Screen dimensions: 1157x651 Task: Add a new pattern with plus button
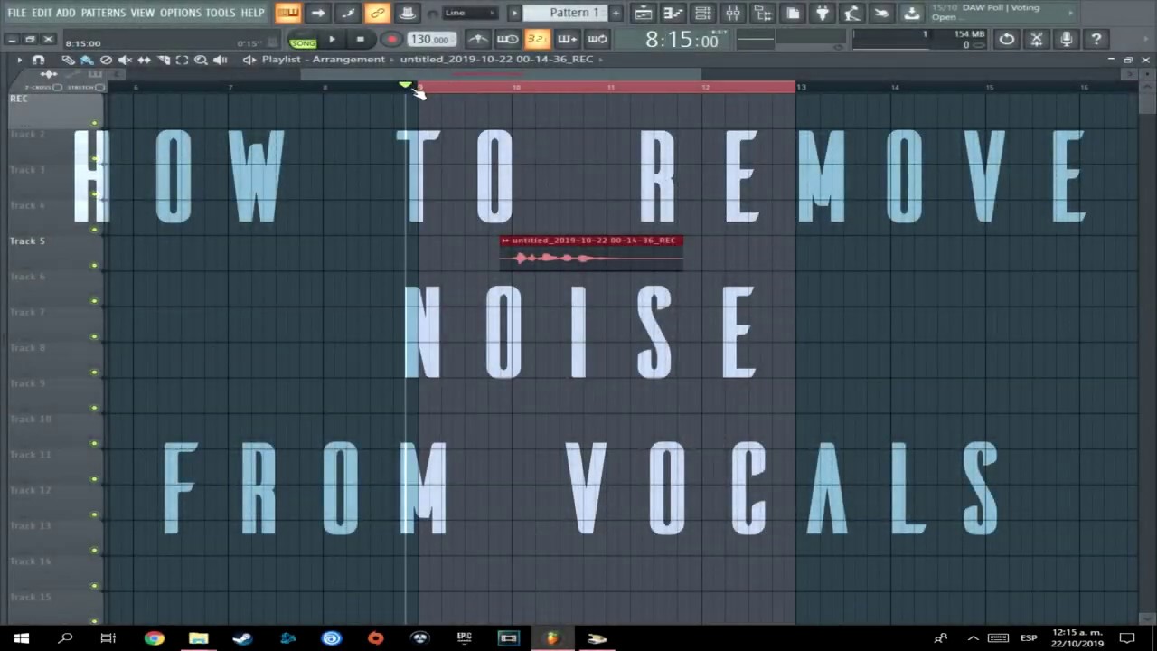point(616,13)
